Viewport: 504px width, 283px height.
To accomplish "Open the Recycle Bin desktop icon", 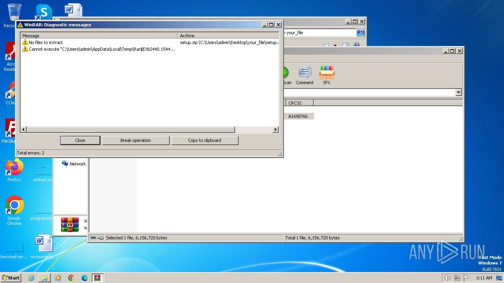I will [14, 15].
